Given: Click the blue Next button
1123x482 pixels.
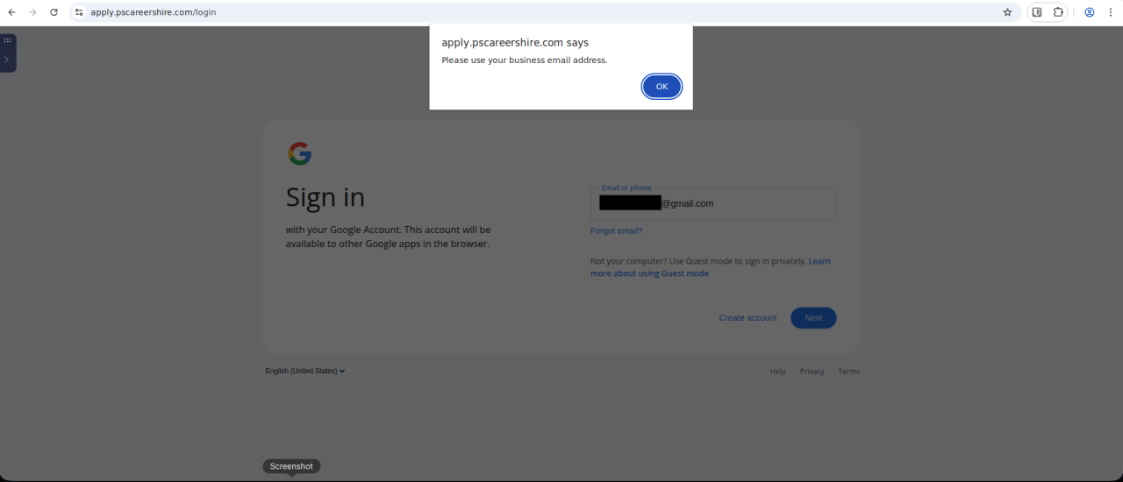Looking at the screenshot, I should 813,318.
